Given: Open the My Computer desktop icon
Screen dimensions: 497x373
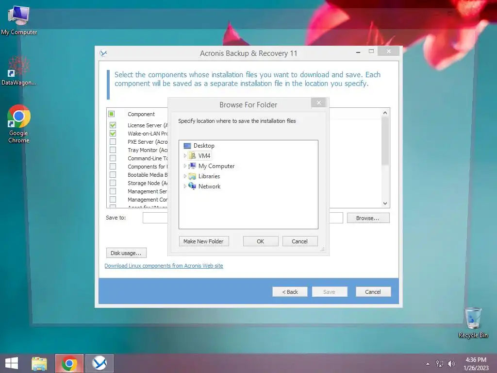Looking at the screenshot, I should pos(19,19).
